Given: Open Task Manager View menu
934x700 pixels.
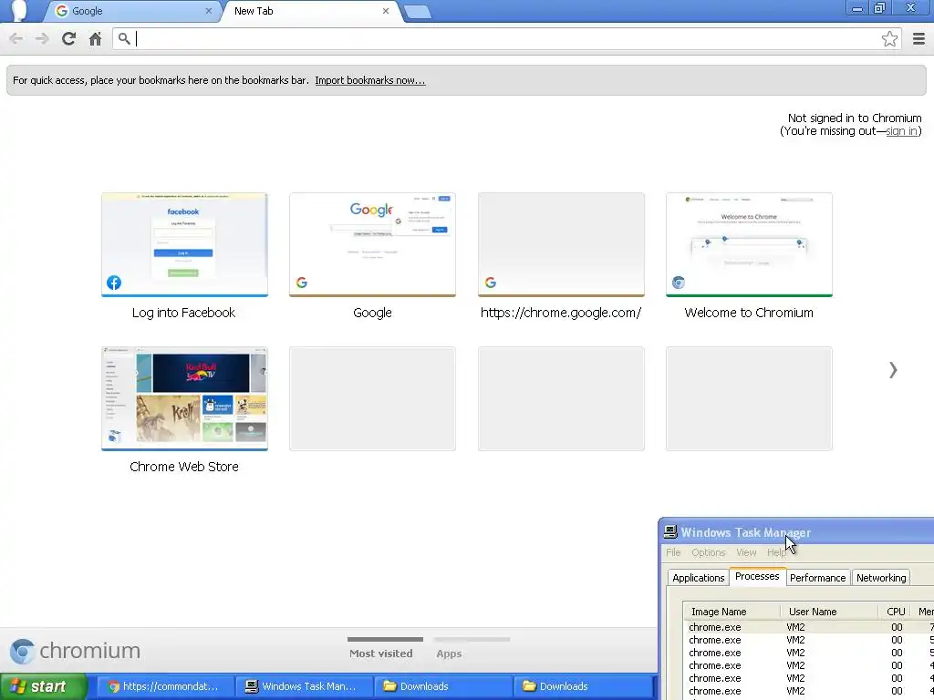Looking at the screenshot, I should [746, 552].
